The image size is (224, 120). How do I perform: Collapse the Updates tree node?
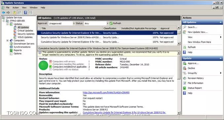pyautogui.click(x=7, y=24)
